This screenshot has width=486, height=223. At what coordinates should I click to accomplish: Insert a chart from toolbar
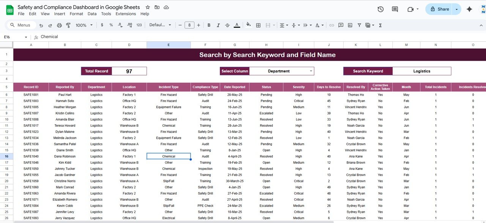[350, 25]
